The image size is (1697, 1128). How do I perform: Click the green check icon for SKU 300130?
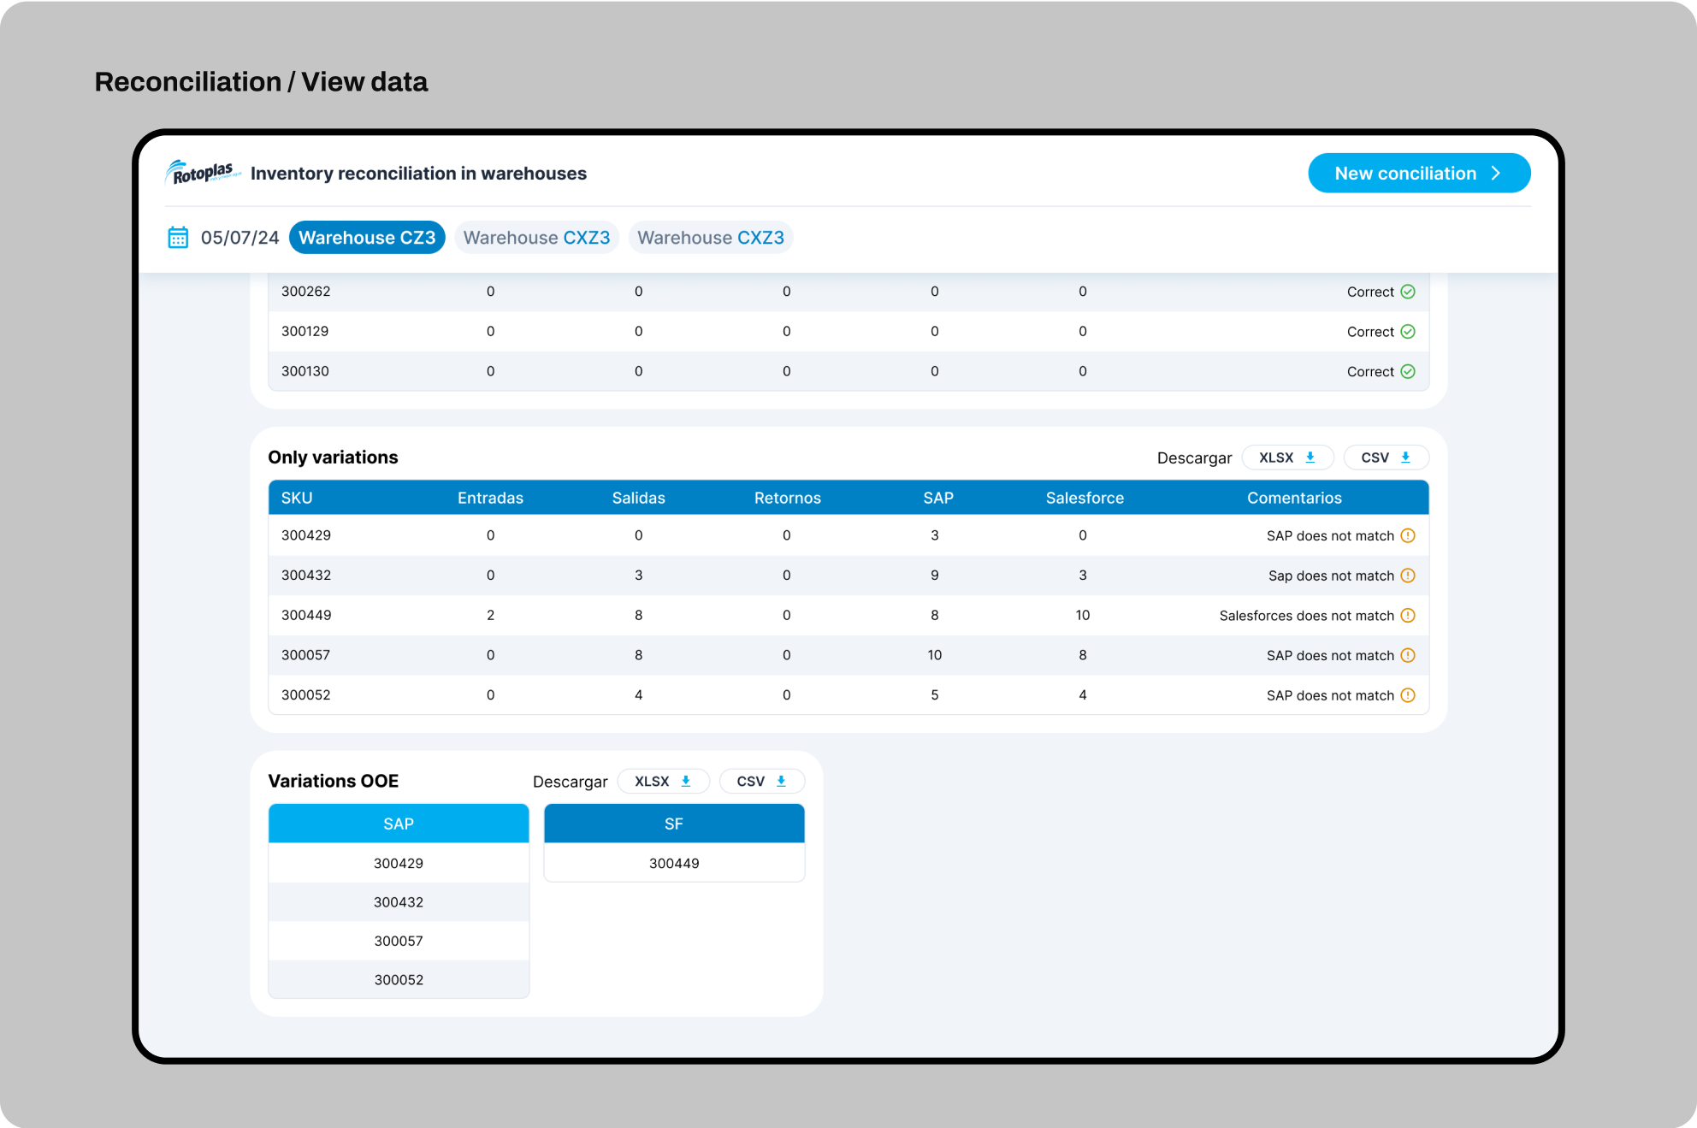[x=1408, y=371]
